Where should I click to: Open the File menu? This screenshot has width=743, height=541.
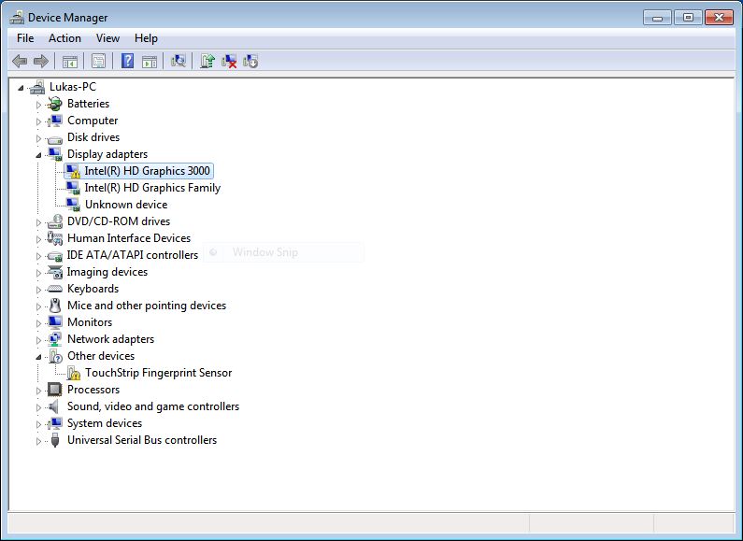[25, 38]
